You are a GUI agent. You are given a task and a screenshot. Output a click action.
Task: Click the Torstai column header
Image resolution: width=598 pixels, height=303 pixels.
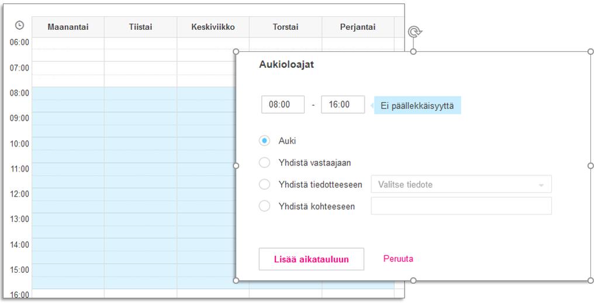(x=285, y=27)
